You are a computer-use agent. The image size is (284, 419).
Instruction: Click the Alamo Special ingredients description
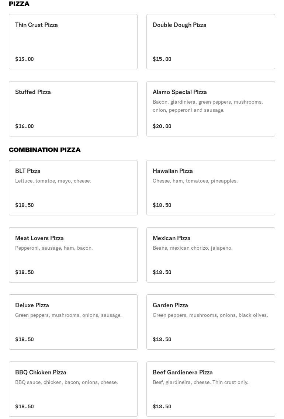pos(208,106)
